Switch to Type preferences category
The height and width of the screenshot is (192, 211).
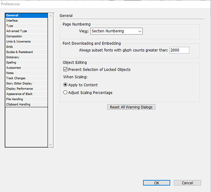[26, 26]
